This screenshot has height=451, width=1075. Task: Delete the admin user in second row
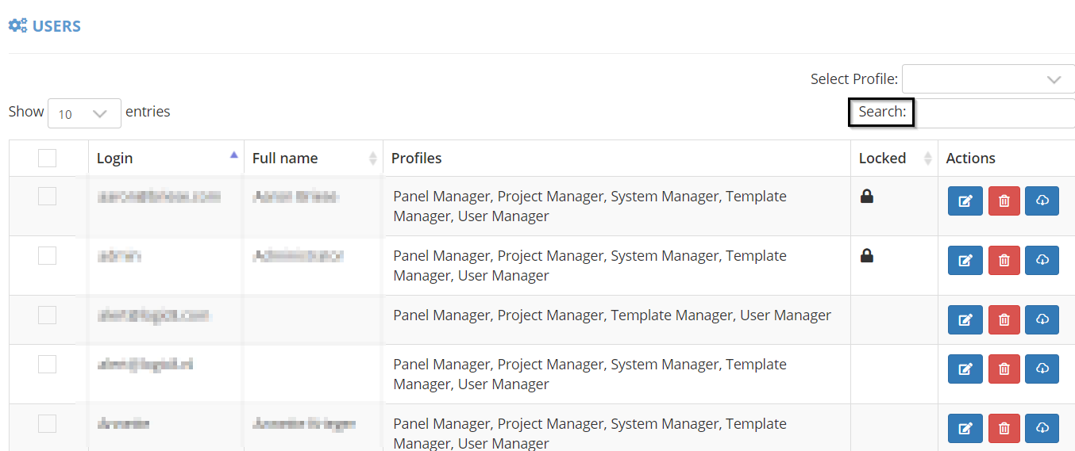click(x=1004, y=260)
